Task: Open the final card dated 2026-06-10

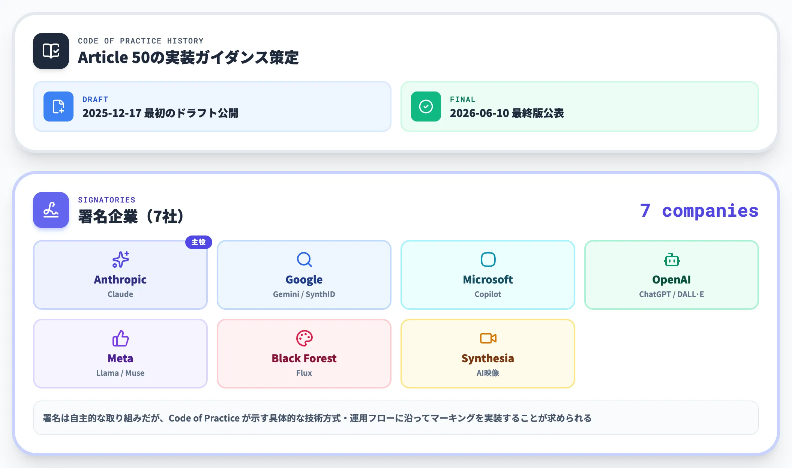Action: pos(579,106)
